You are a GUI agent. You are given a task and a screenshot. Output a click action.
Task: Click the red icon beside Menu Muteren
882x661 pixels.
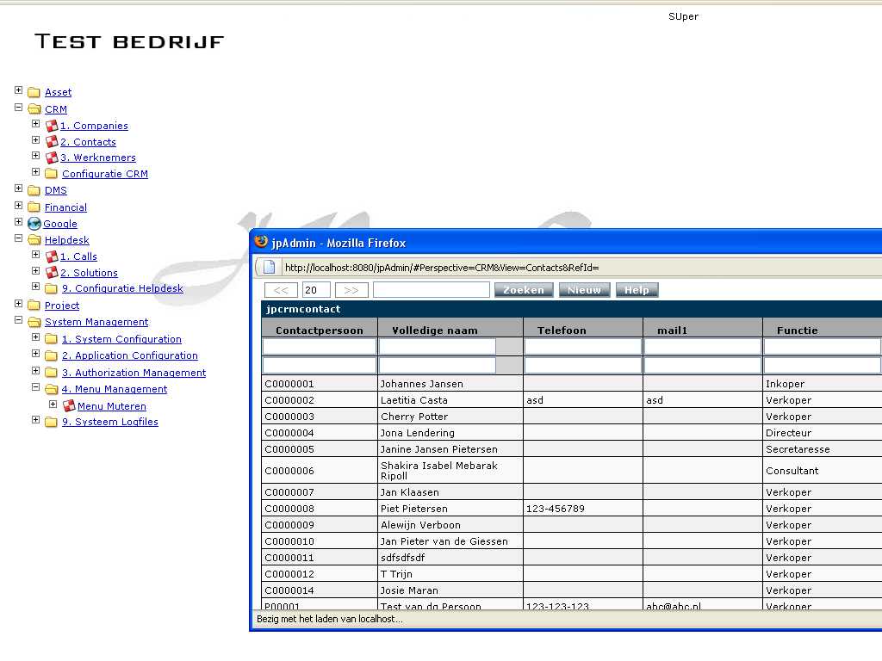(69, 406)
